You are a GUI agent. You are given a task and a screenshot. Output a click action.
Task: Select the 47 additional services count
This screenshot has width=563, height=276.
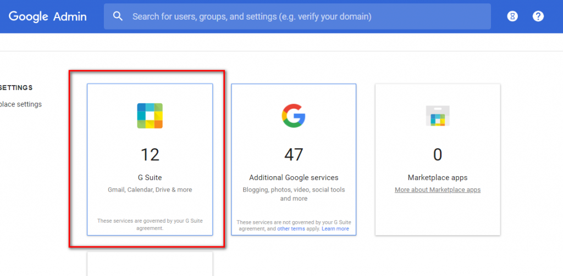pyautogui.click(x=294, y=155)
